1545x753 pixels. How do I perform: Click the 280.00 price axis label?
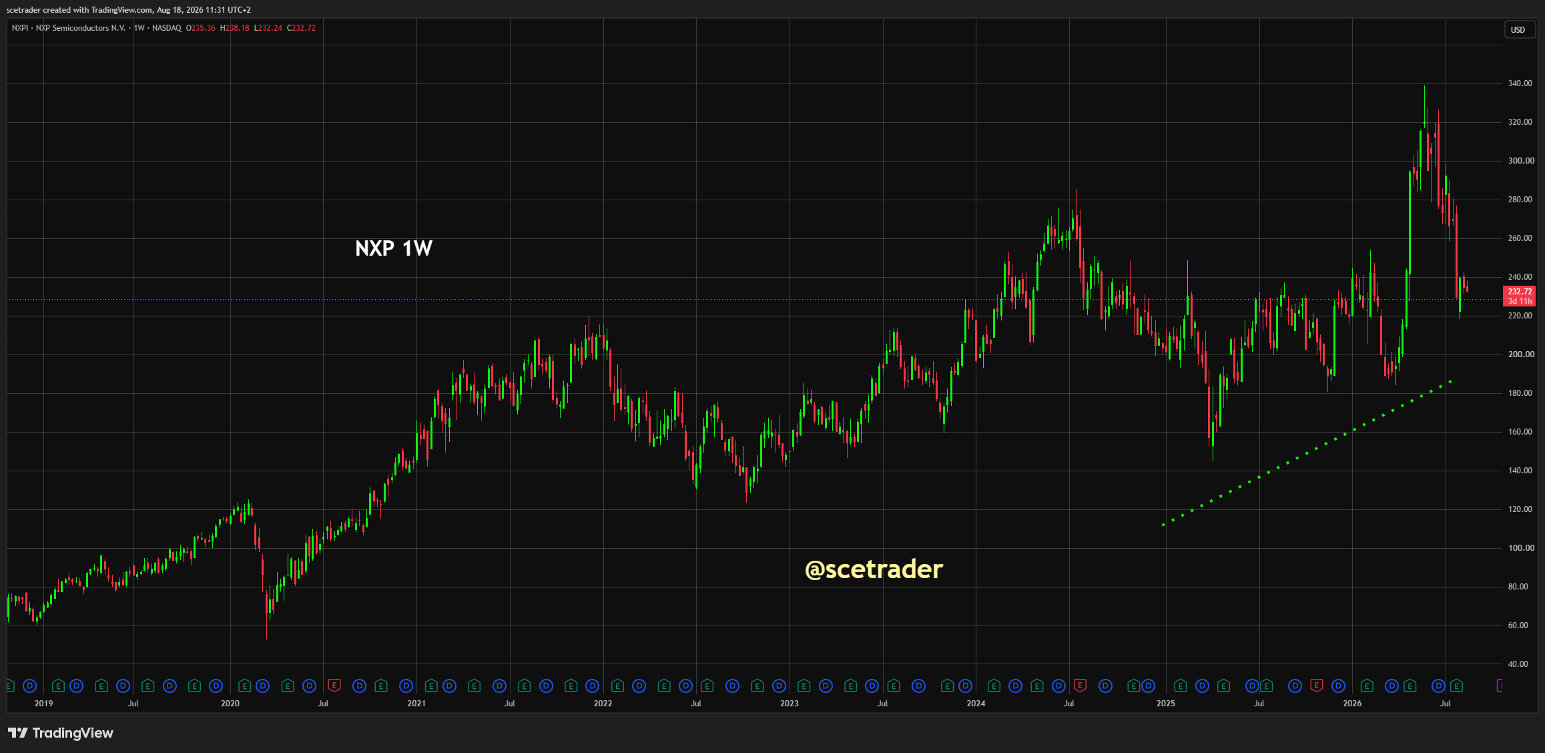click(1520, 200)
